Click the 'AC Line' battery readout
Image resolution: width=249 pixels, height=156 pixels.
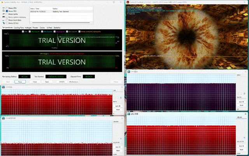(25, 76)
